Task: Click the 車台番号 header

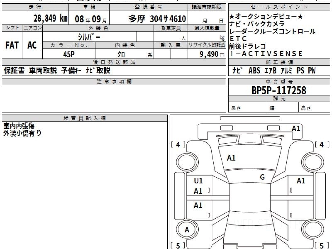Action: (279, 82)
